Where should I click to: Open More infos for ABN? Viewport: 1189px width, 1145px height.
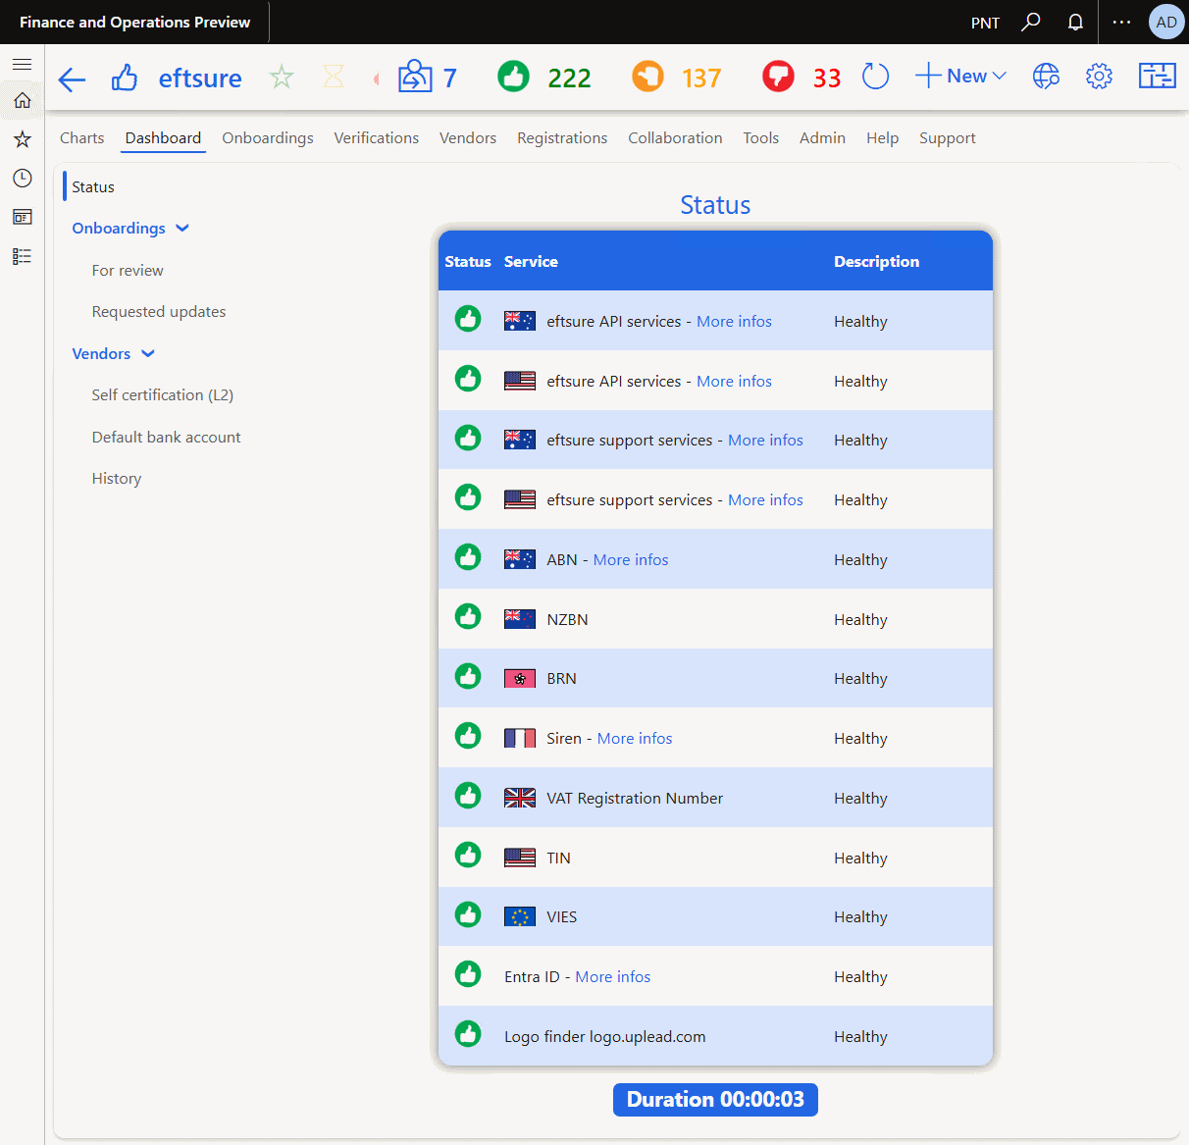click(631, 560)
